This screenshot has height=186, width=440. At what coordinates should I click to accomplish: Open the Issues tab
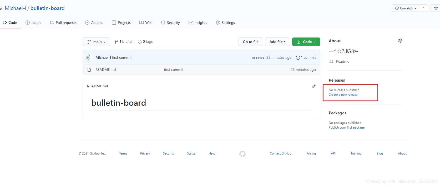[x=33, y=23]
